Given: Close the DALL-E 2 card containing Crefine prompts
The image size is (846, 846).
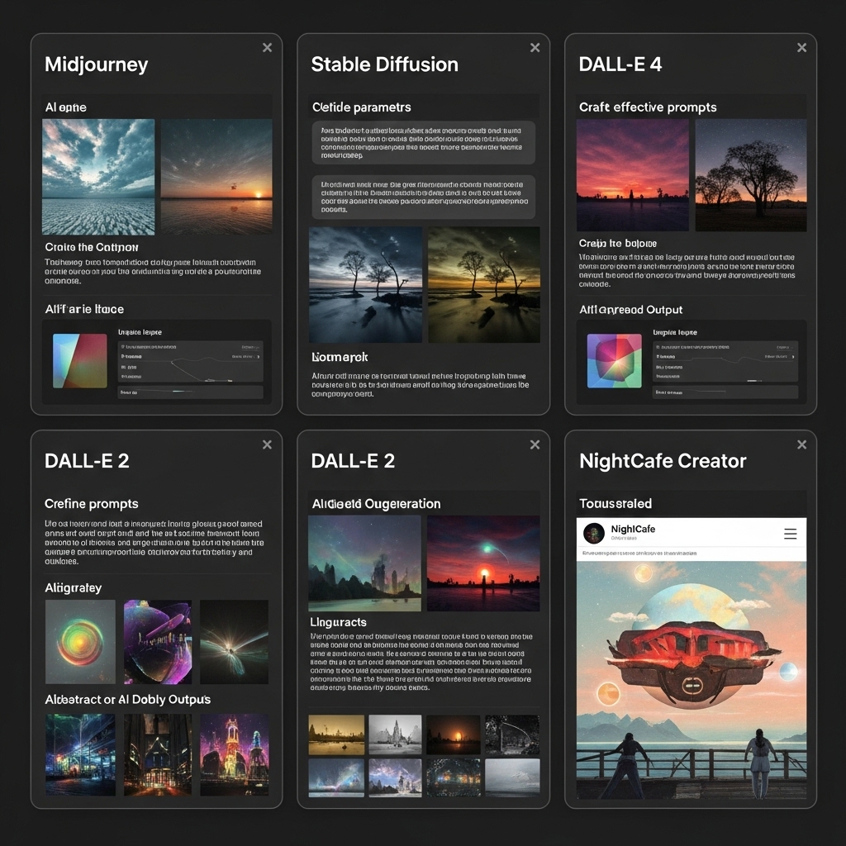Looking at the screenshot, I should click(267, 444).
